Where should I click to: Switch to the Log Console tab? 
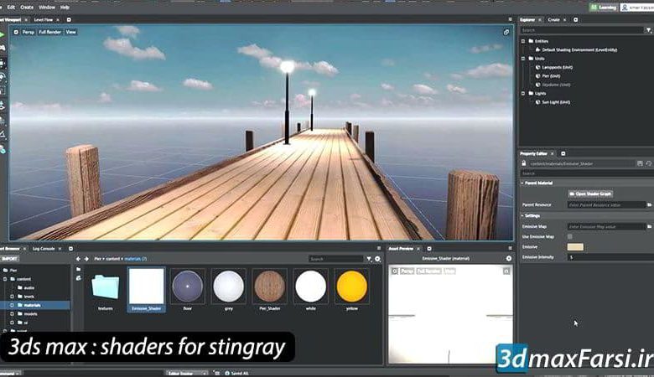coord(44,249)
